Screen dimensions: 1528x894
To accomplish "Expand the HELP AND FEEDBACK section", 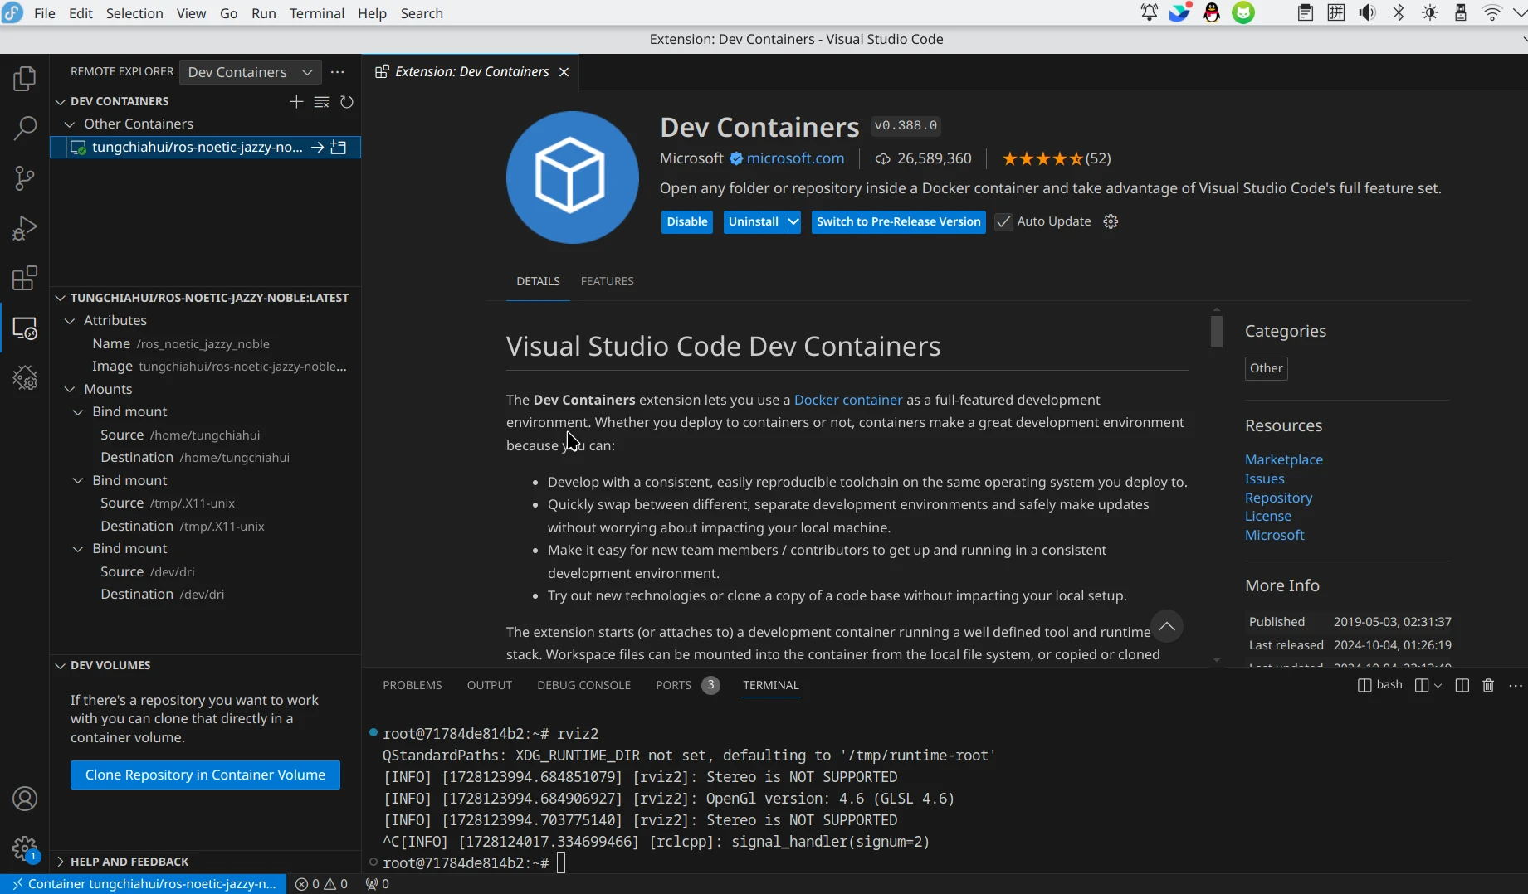I will pos(60,862).
